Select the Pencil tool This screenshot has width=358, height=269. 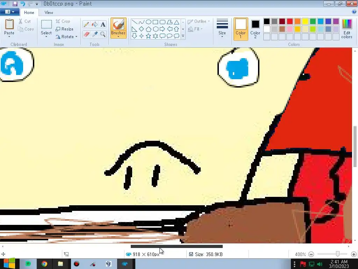tap(86, 24)
